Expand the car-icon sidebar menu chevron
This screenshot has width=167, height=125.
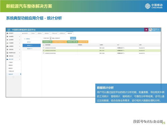click(x=20, y=46)
